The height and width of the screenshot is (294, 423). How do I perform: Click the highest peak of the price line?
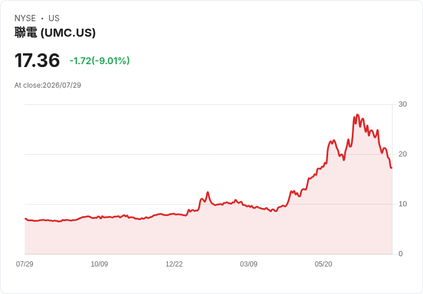tap(357, 115)
